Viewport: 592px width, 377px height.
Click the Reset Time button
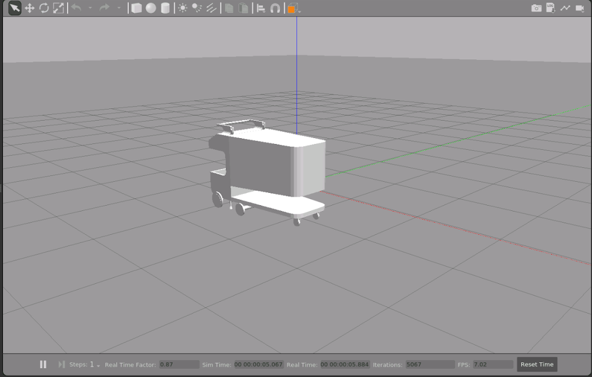[537, 364]
